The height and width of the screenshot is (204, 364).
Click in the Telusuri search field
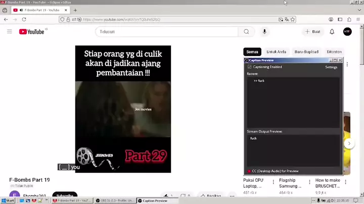pyautogui.click(x=167, y=32)
